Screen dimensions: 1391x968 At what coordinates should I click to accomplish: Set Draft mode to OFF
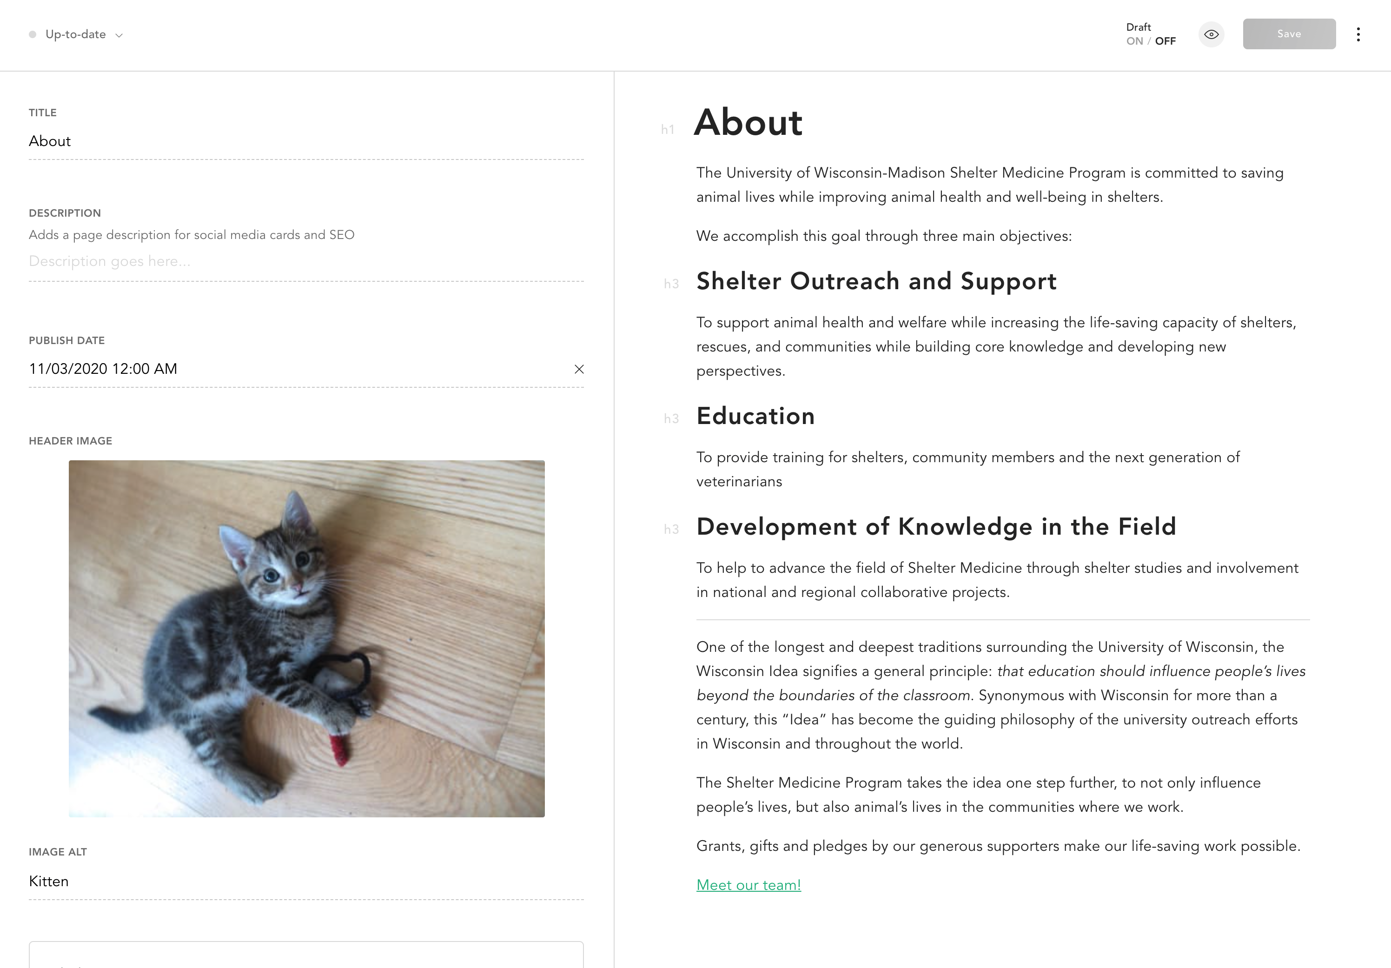pos(1165,40)
